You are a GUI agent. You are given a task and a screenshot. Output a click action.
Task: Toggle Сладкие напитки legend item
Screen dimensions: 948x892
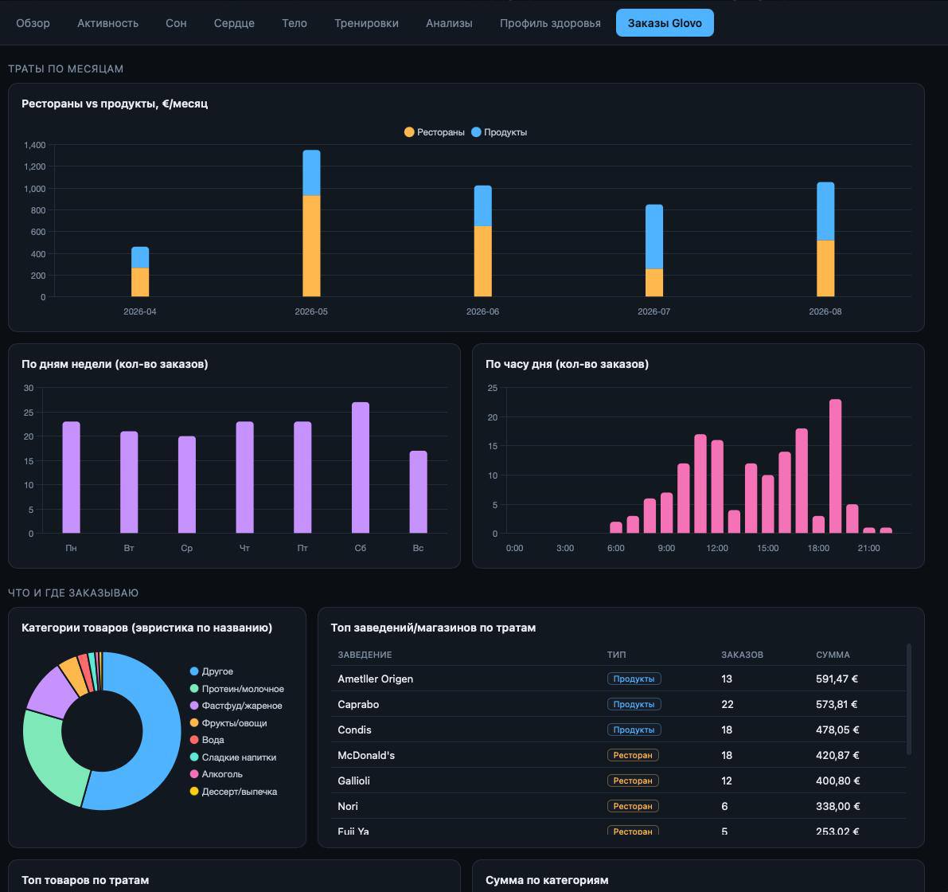232,757
